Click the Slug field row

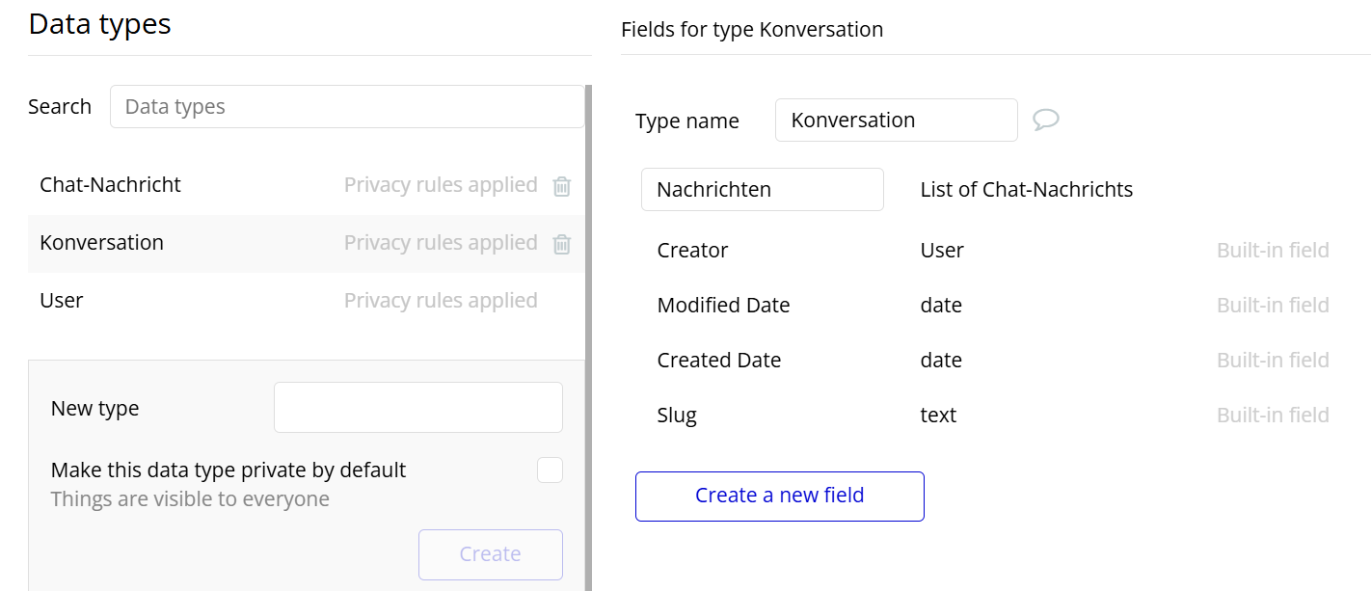click(677, 416)
